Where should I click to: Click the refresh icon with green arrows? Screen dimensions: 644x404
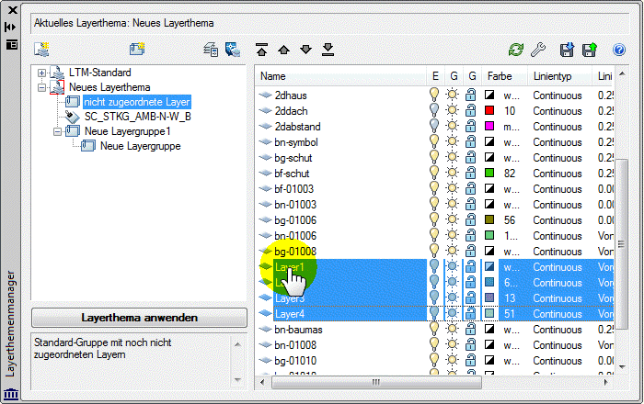[x=516, y=50]
